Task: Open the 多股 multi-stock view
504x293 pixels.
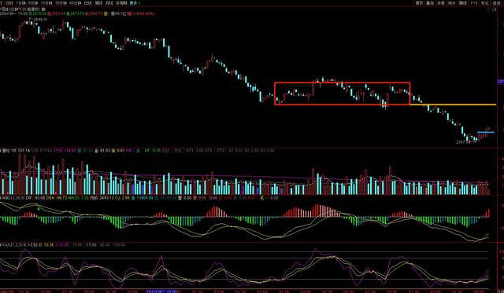Action: 441,3
